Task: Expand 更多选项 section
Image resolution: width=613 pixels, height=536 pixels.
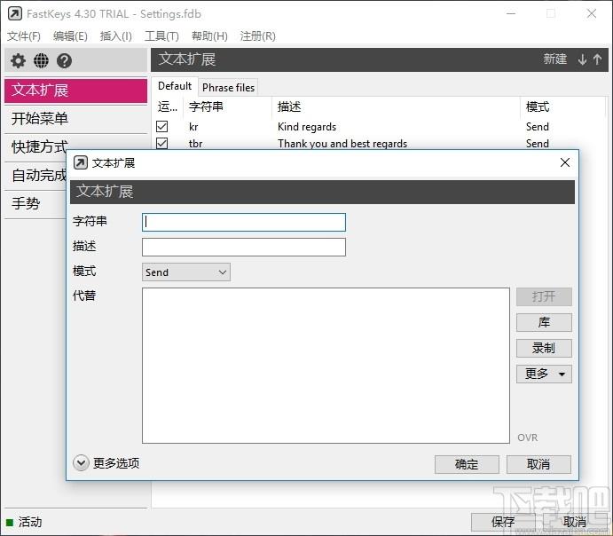Action: (81, 463)
